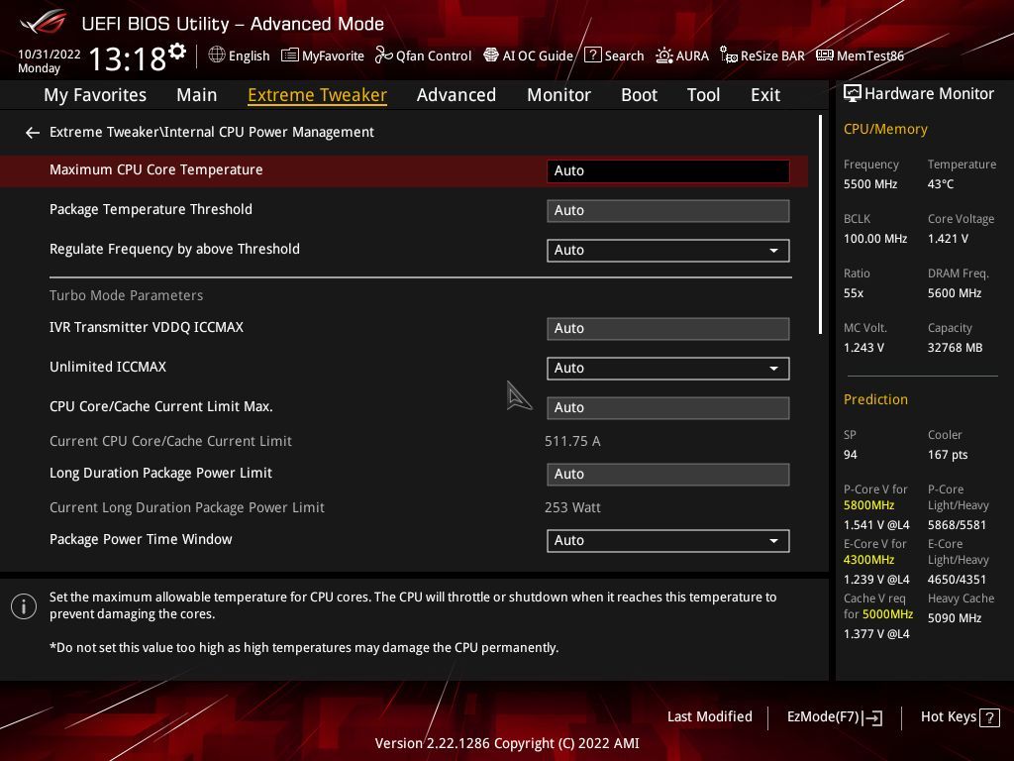Viewport: 1014px width, 761px height.
Task: Toggle ReSize BAR icon
Action: (729, 55)
